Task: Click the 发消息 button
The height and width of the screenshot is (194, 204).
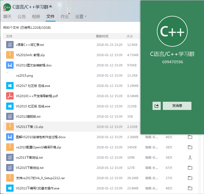Action: [x=177, y=106]
